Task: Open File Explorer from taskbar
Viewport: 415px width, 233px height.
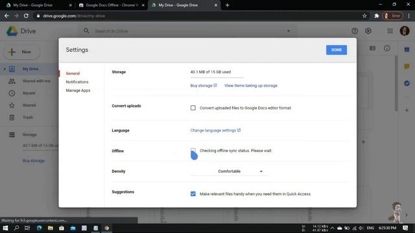Action: pyautogui.click(x=51, y=228)
